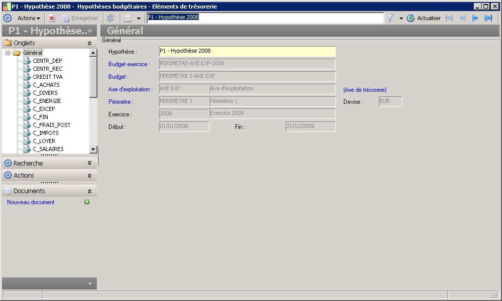Open the CREDIT TVA tab item
Image resolution: width=502 pixels, height=301 pixels.
[x=47, y=77]
